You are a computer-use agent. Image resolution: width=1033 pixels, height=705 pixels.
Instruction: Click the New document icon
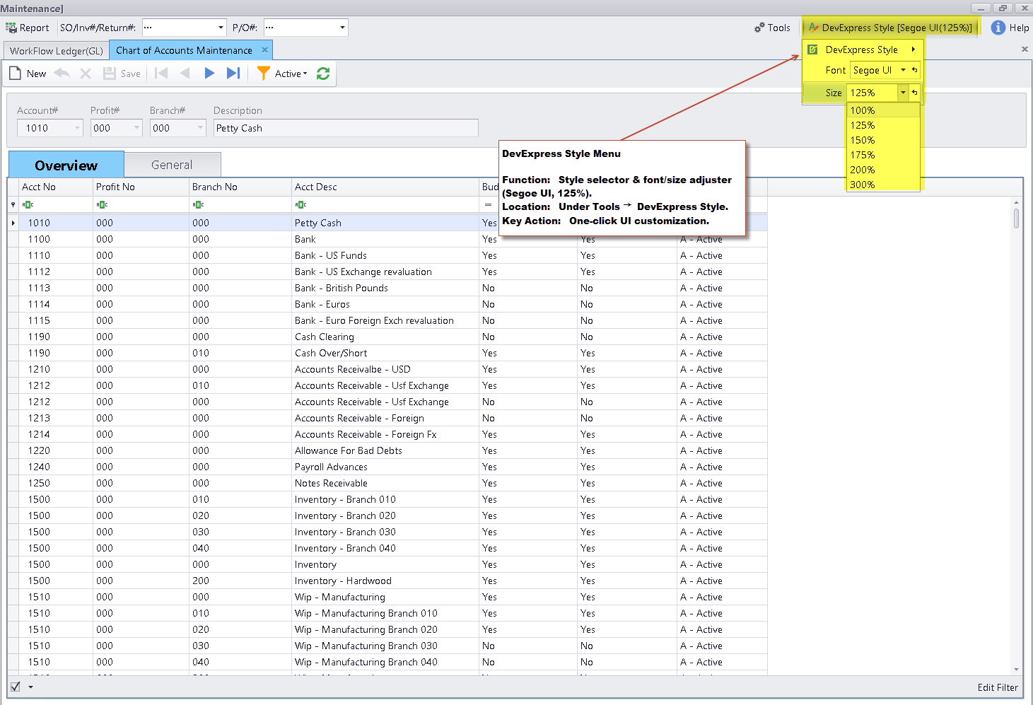16,74
